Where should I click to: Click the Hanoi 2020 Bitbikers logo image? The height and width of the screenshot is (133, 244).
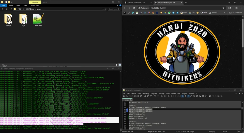pos(182,52)
